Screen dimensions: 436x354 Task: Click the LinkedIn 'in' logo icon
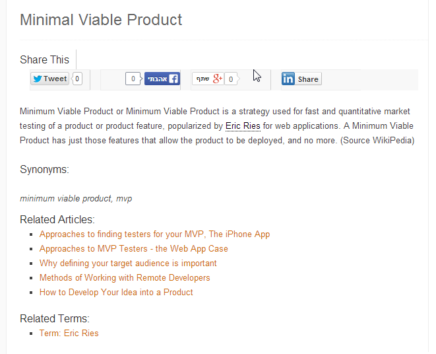pyautogui.click(x=288, y=79)
